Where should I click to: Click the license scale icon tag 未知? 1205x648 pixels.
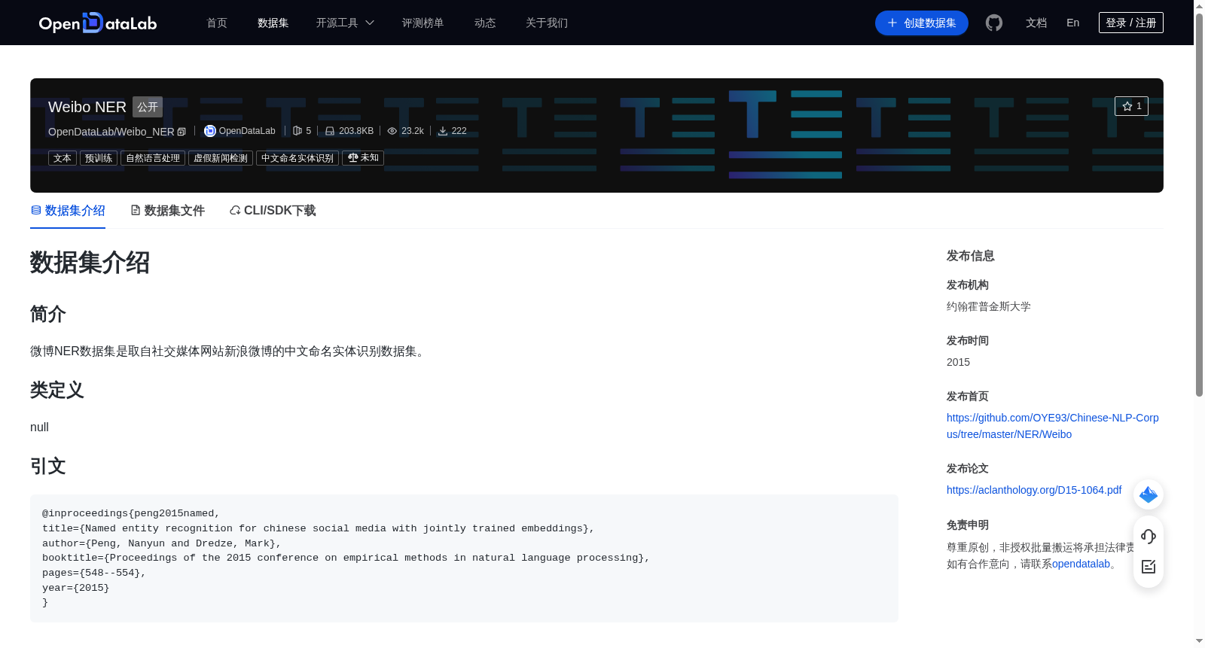pos(363,158)
